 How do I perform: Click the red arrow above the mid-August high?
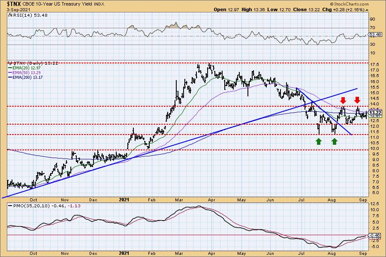[x=343, y=100]
